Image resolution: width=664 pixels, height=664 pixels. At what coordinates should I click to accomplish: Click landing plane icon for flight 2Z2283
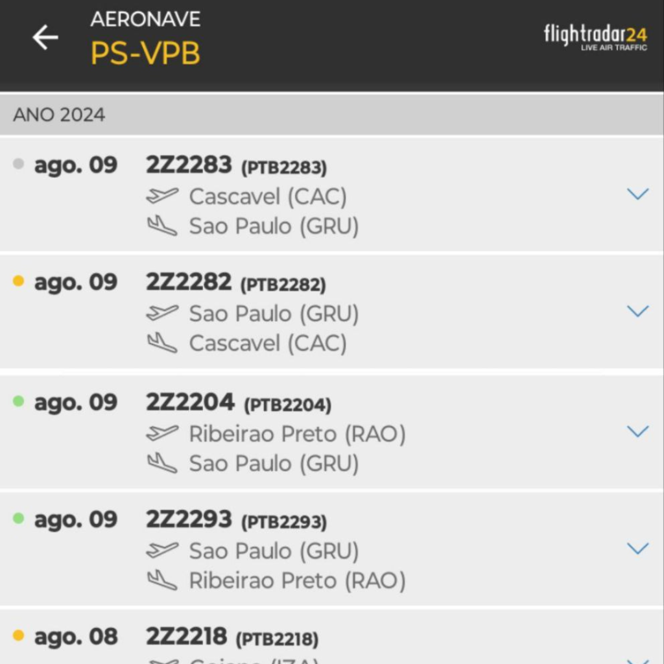[x=162, y=226]
